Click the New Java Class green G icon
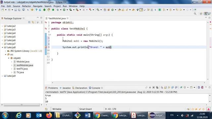The height and width of the screenshot is (119, 212). 113,10
